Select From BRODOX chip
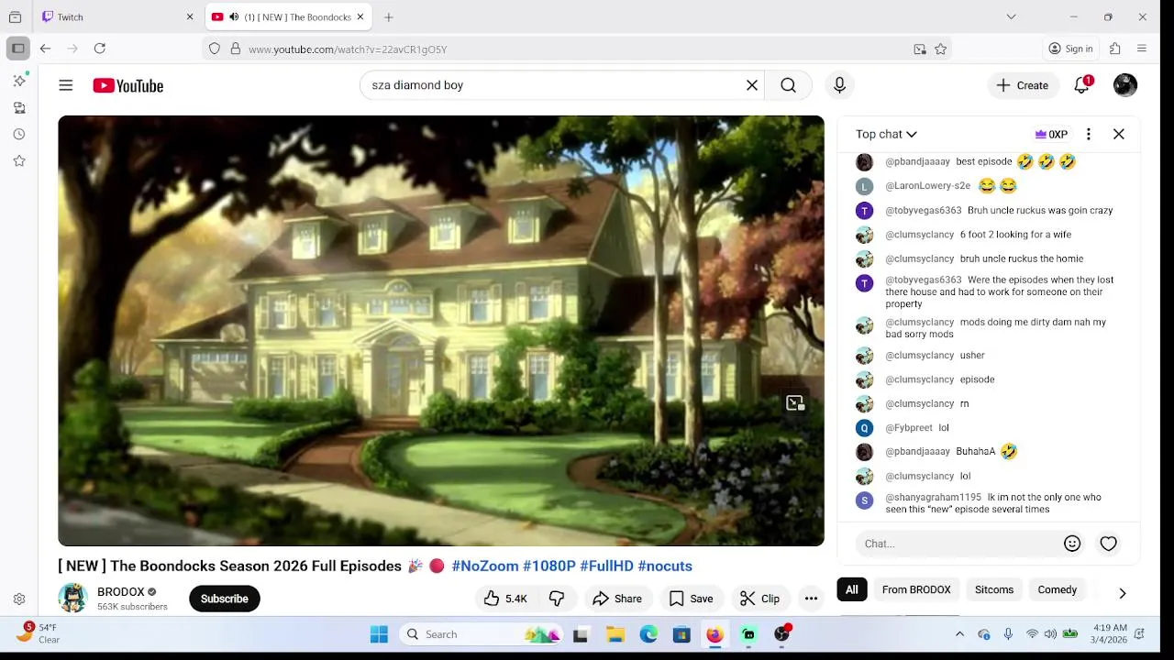The width and height of the screenshot is (1174, 660). click(x=916, y=589)
